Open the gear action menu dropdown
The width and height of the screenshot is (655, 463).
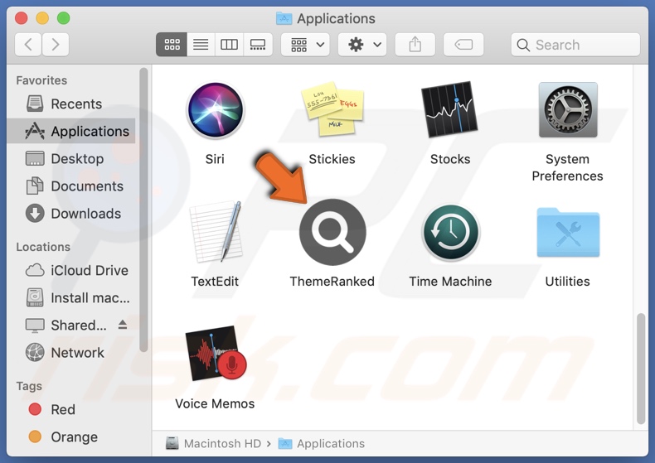(x=362, y=44)
